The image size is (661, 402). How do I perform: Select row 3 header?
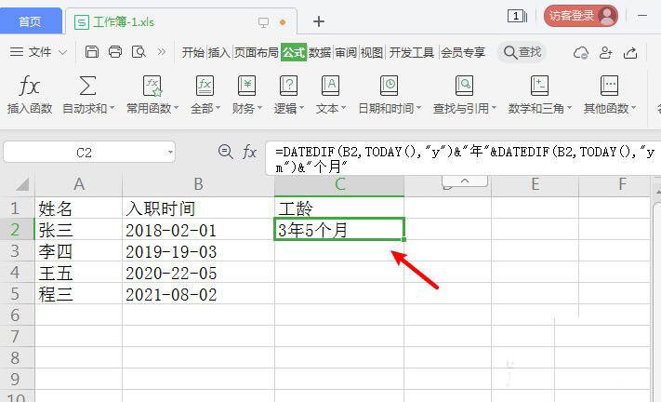17,251
